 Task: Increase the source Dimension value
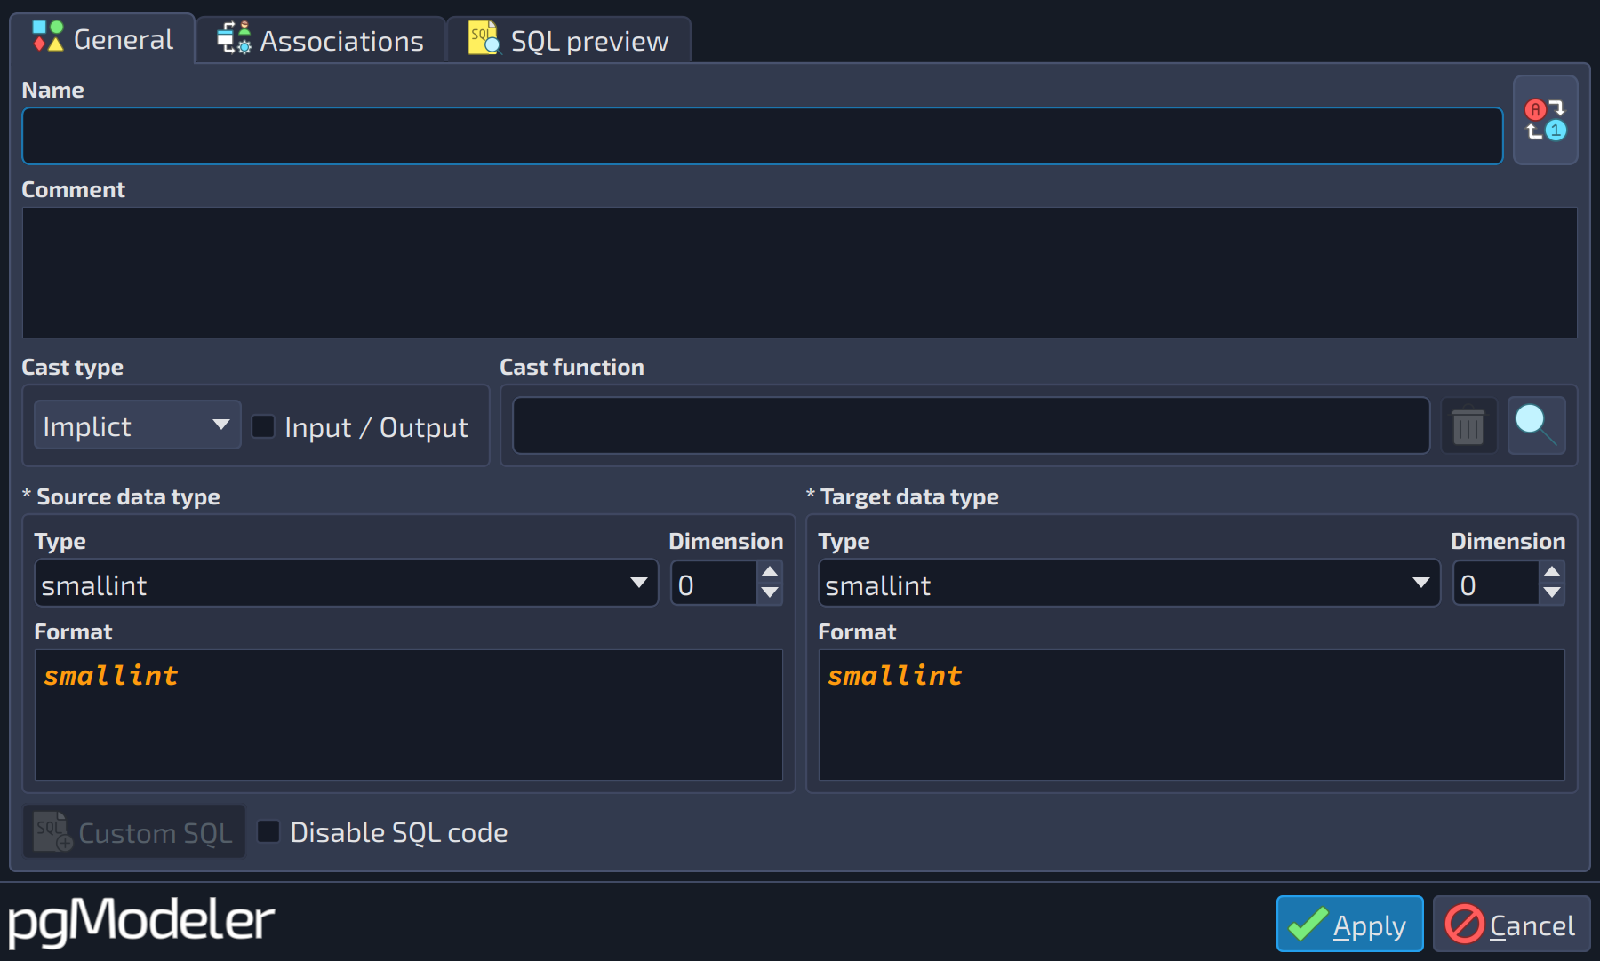pos(770,572)
